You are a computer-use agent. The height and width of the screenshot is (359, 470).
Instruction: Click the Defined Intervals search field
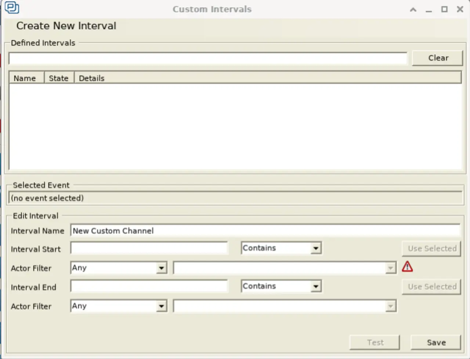pos(208,58)
